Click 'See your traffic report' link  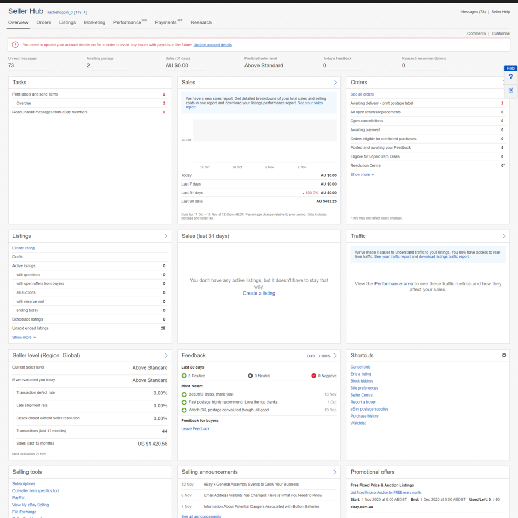click(x=392, y=257)
